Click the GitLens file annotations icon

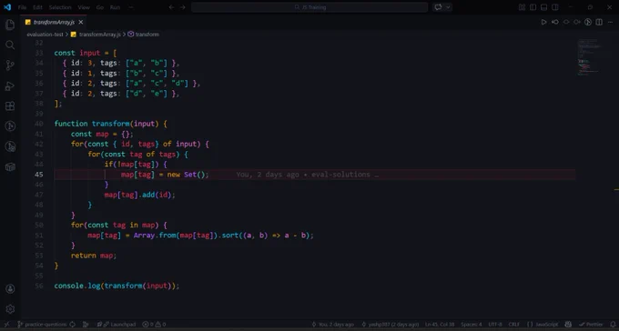588,22
